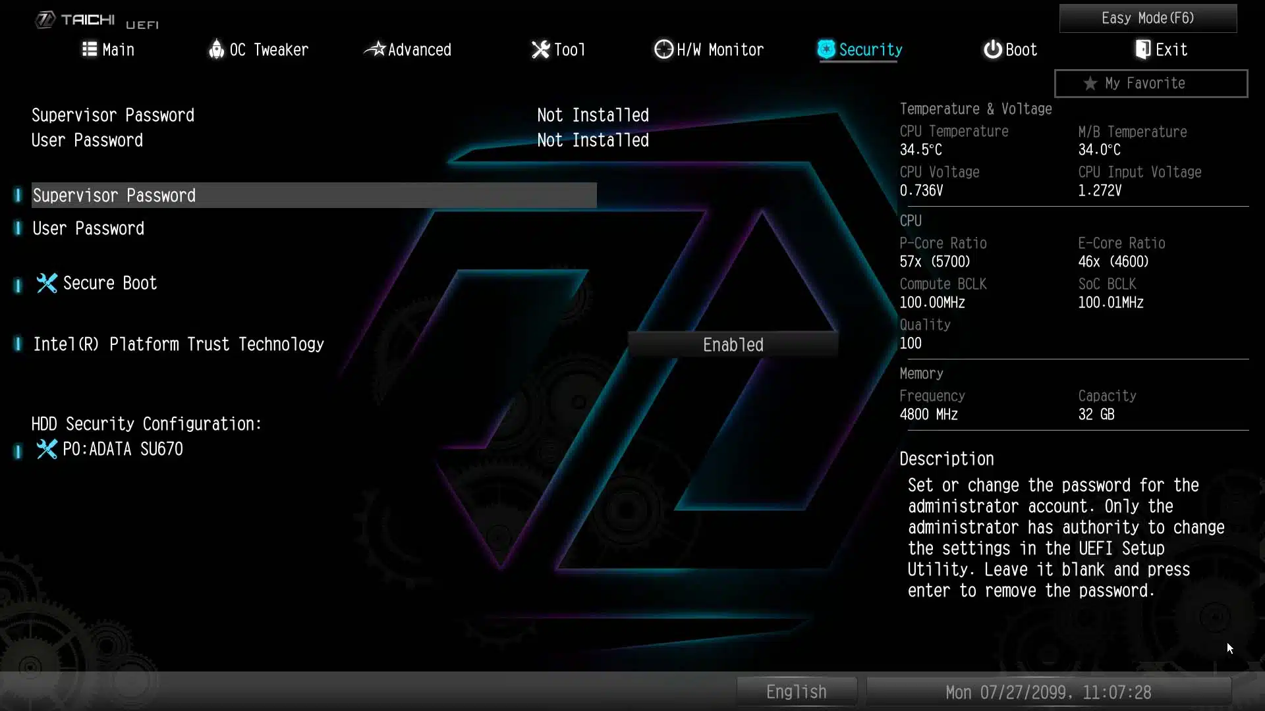Click the HDD Security Configuration heading
This screenshot has width=1265, height=711.
pyautogui.click(x=146, y=424)
